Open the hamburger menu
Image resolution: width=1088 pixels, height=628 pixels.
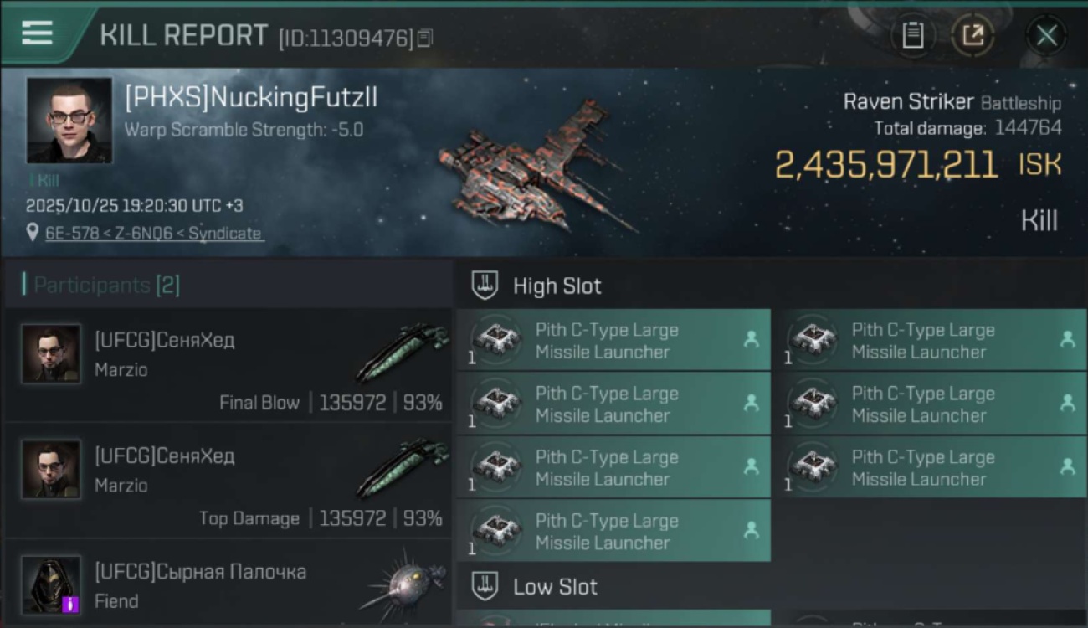[x=38, y=33]
